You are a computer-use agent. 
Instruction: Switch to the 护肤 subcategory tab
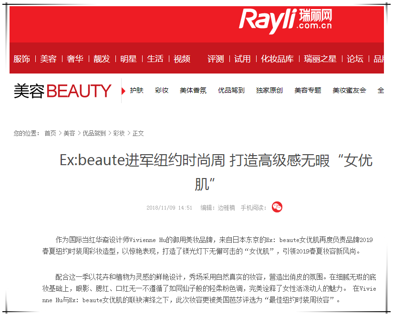[136, 90]
